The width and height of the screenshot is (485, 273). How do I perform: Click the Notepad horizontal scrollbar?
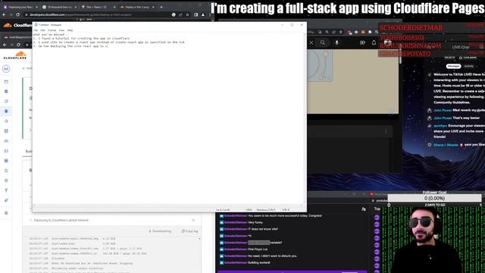(168, 206)
